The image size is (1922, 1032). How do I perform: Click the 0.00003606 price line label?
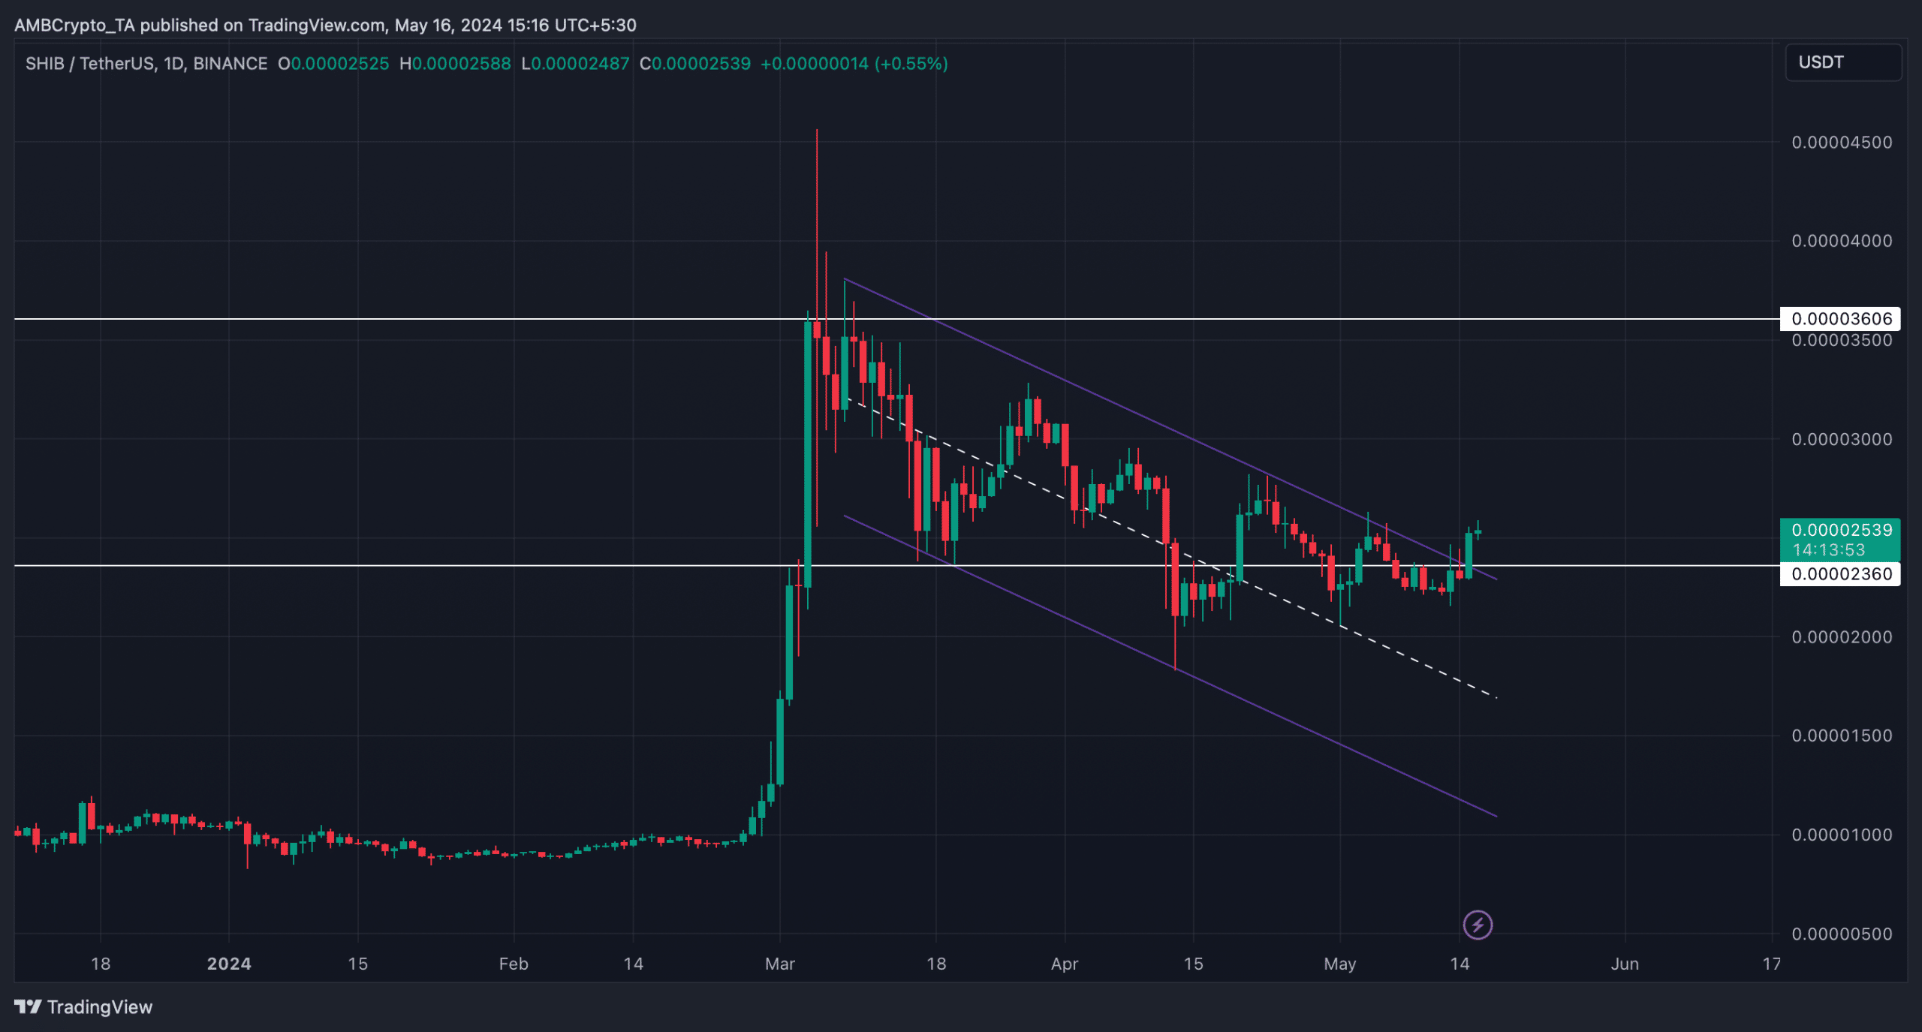click(x=1840, y=319)
